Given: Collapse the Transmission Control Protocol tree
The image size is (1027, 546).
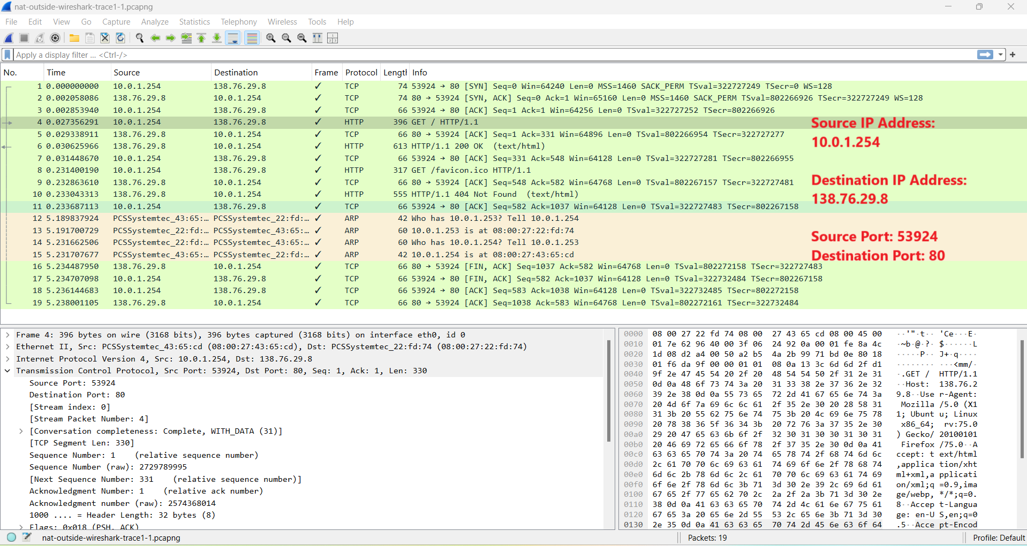Looking at the screenshot, I should click(7, 371).
